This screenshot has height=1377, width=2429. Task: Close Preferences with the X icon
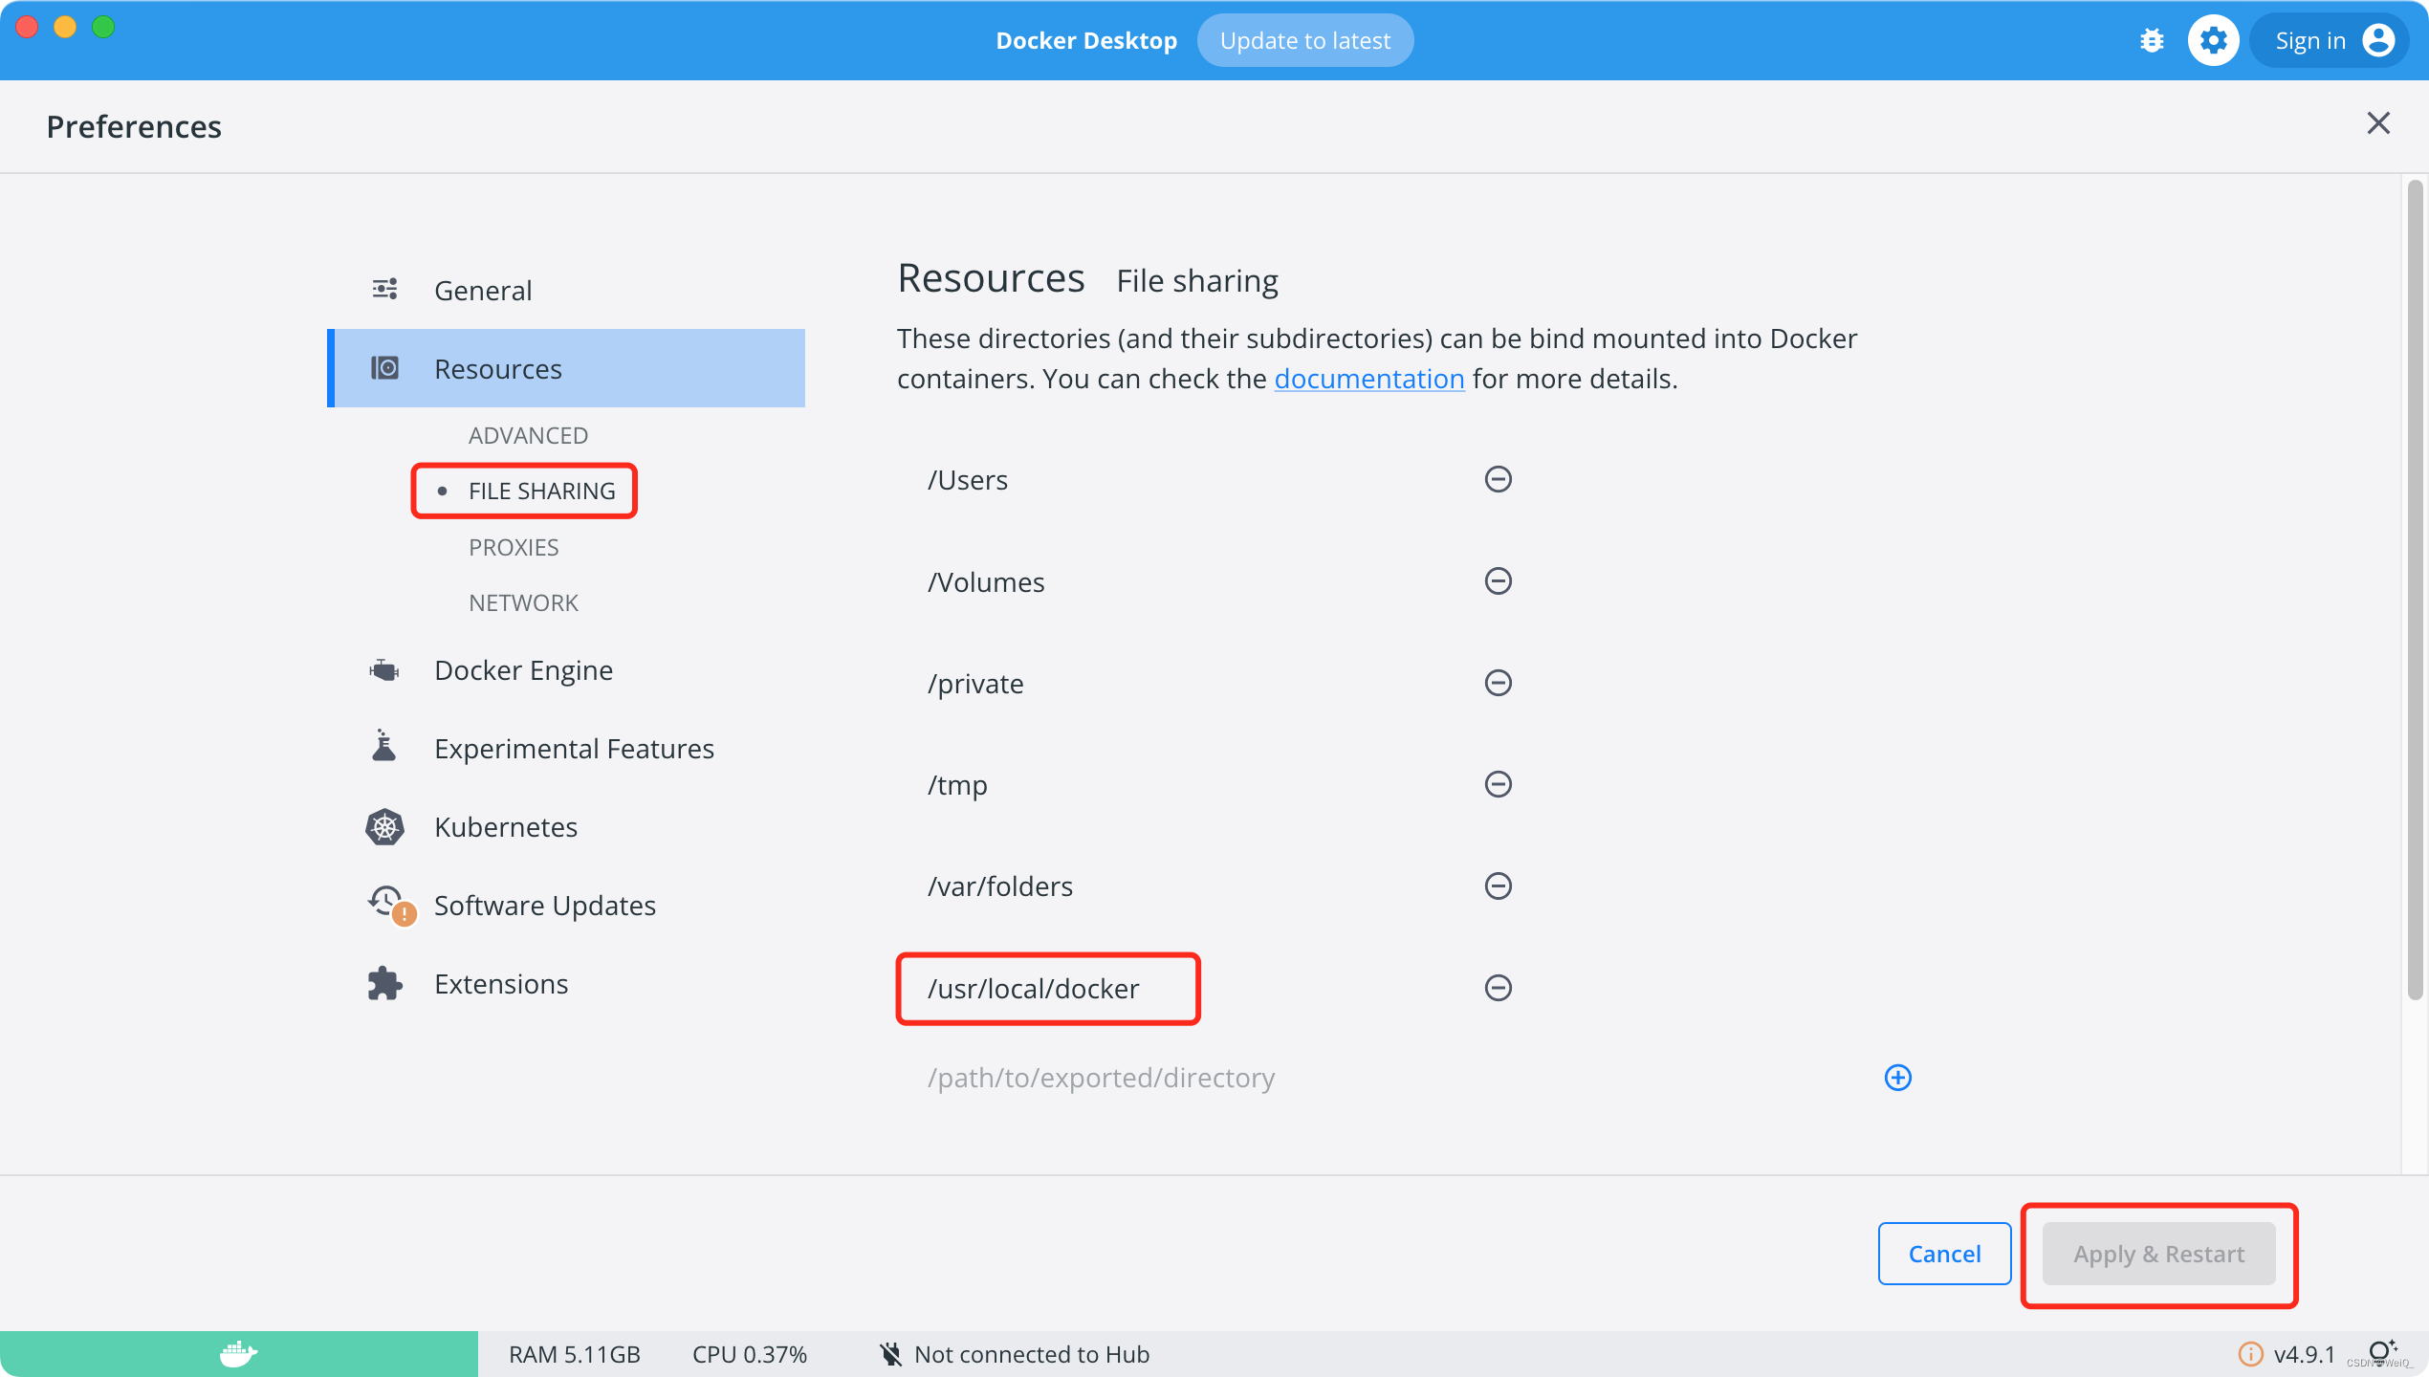click(x=2377, y=123)
